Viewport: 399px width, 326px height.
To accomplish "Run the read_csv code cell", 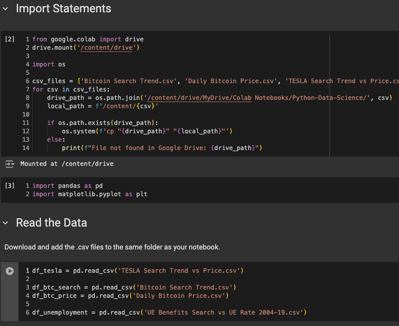I will [10, 271].
